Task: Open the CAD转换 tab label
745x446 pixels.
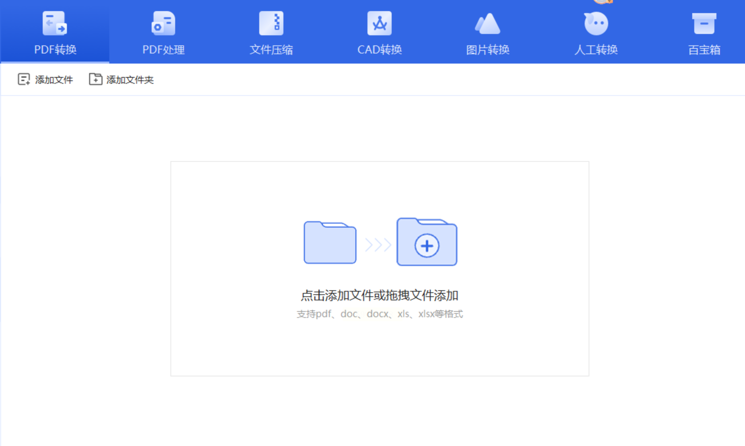Action: pyautogui.click(x=380, y=50)
